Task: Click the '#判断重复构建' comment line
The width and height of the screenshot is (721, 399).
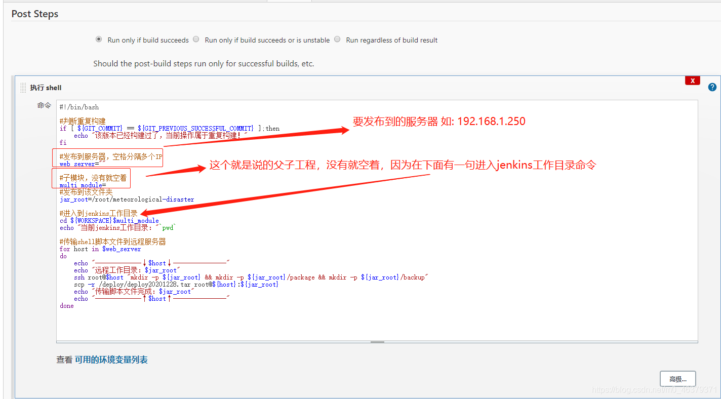Action: [83, 121]
